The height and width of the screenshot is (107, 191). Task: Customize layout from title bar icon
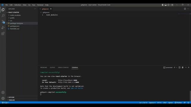[172, 5]
